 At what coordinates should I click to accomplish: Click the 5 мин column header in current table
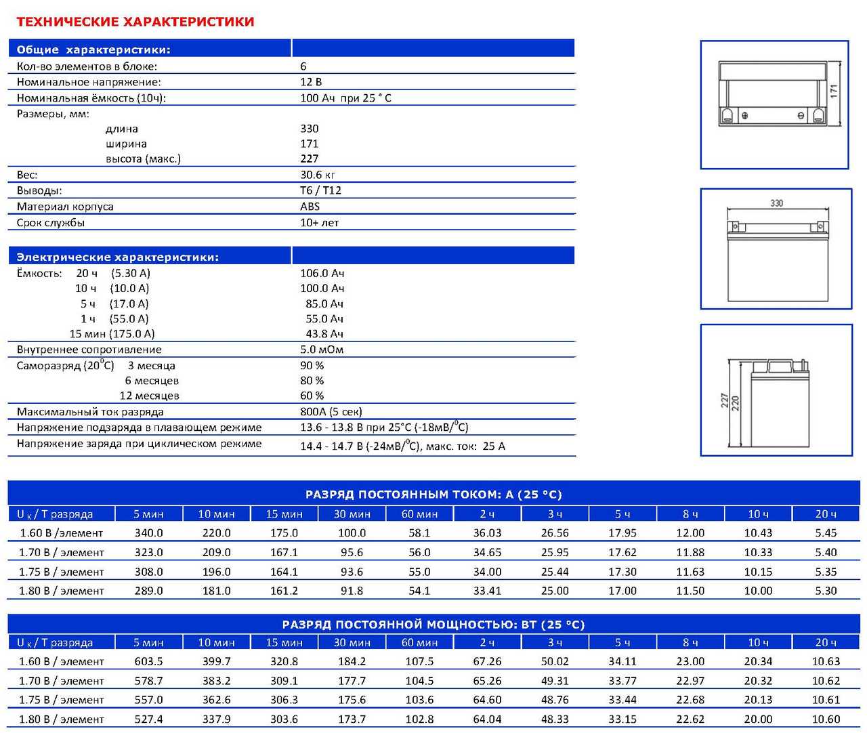point(149,514)
